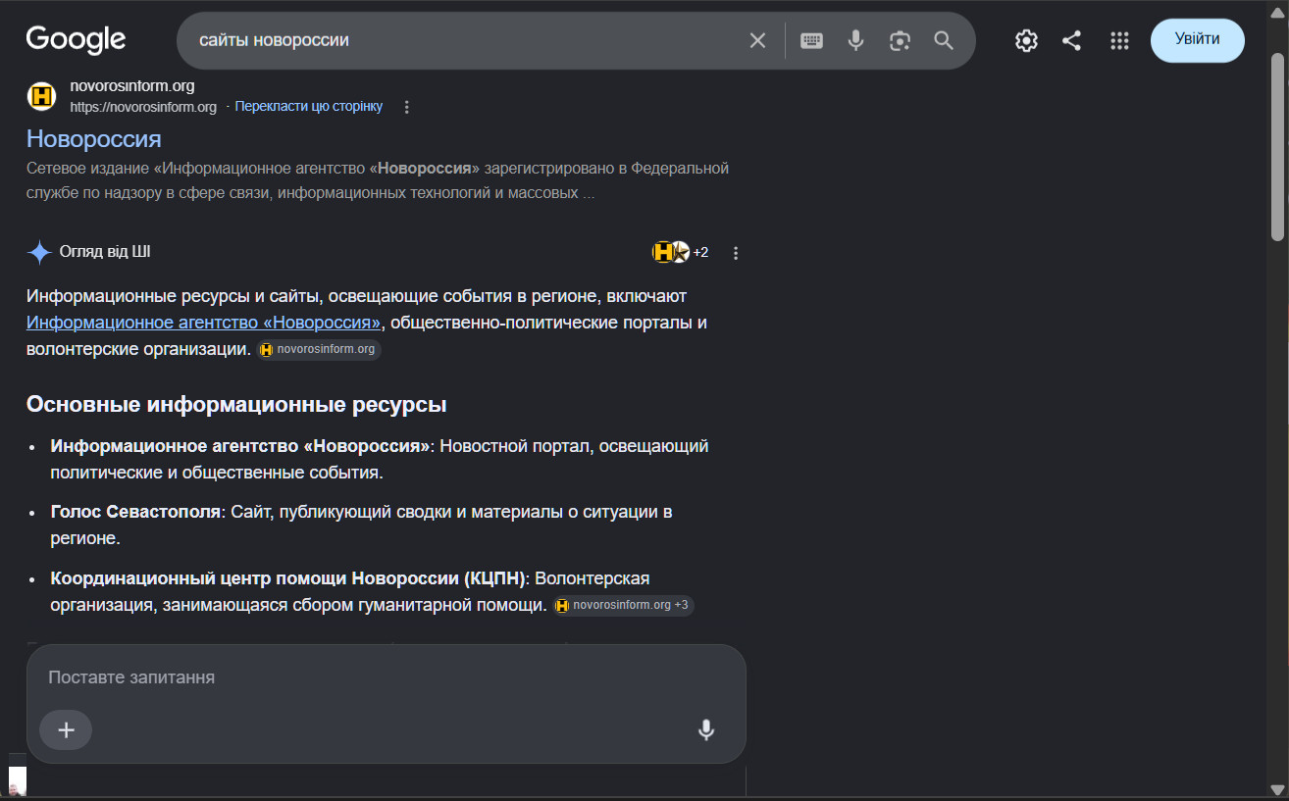Open the Новороссия result title link
The image size is (1289, 801).
coord(94,138)
